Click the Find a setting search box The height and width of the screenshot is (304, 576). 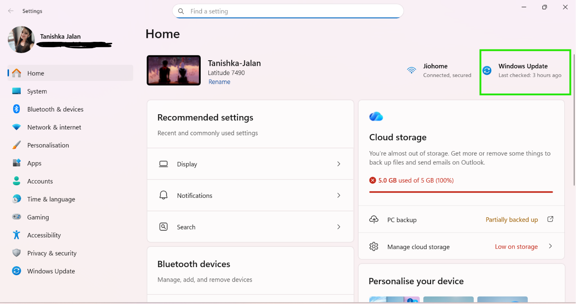[x=288, y=11]
